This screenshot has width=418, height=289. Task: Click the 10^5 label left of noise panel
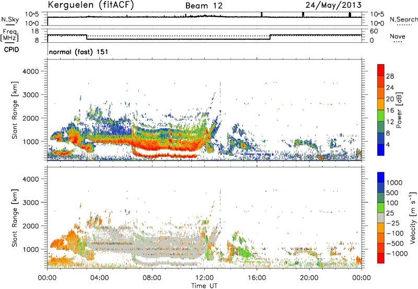32,15
